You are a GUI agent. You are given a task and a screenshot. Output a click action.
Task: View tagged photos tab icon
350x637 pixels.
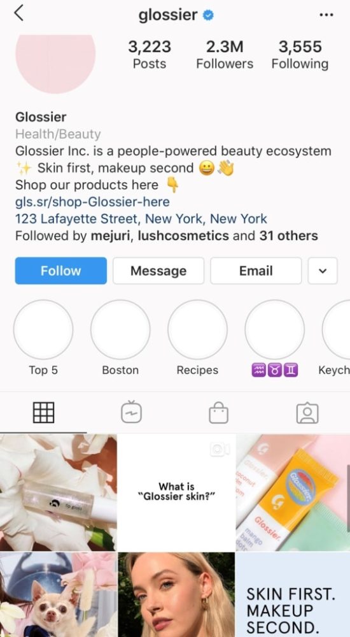(307, 413)
